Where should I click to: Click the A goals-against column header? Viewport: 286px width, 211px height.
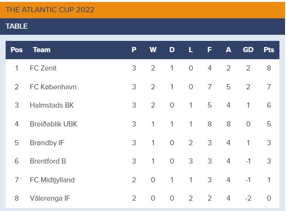point(228,50)
